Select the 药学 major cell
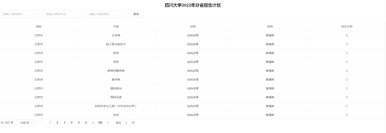The height and width of the screenshot is (133, 386). 116,62
